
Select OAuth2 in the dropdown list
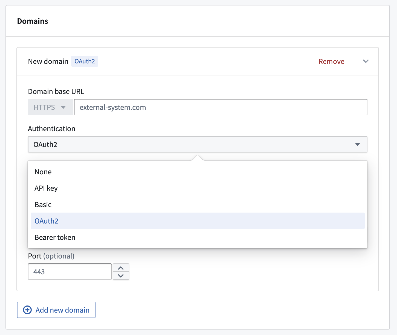tap(197, 221)
